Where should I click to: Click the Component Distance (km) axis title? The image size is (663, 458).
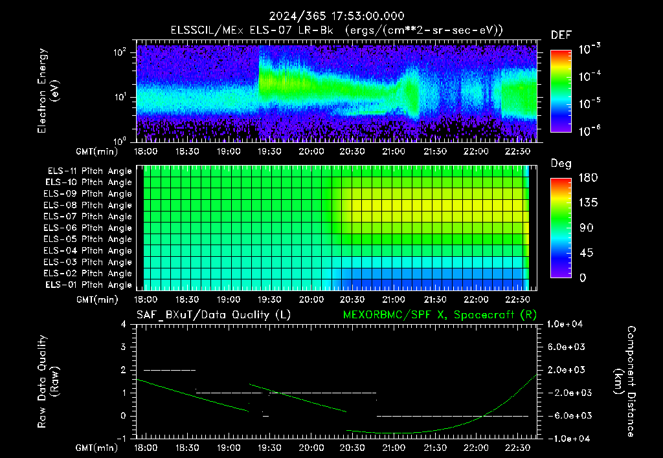(x=625, y=381)
